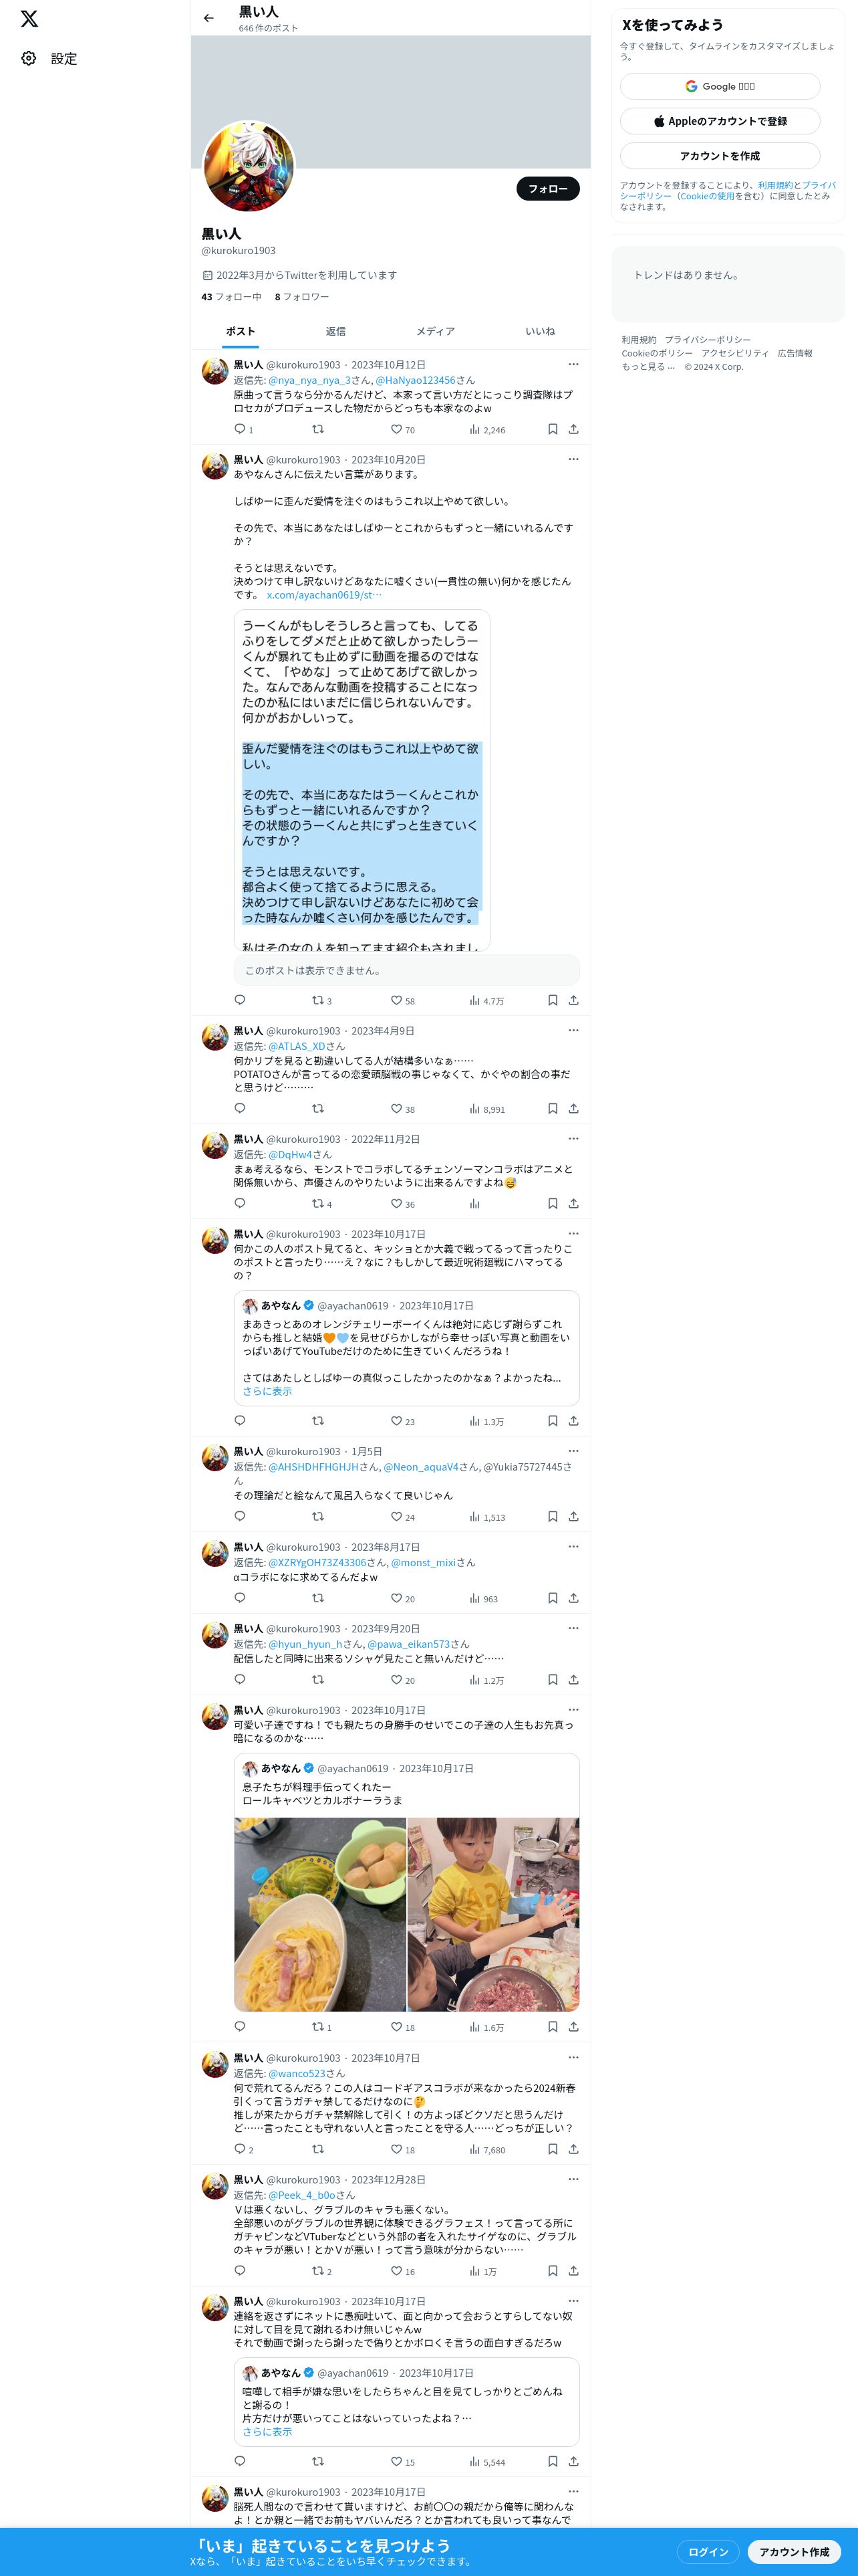
Task: Open the pasta food photo thumbnail
Action: click(319, 1914)
